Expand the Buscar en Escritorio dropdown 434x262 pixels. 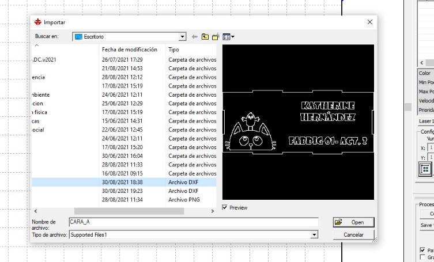tap(182, 36)
